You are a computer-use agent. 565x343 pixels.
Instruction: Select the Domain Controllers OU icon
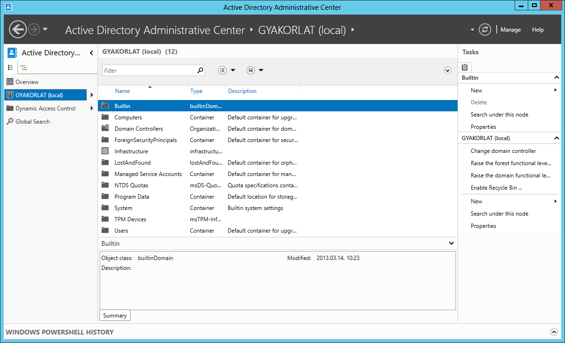pos(105,128)
